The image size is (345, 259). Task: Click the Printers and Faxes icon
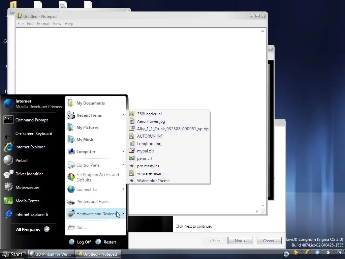[x=71, y=202]
